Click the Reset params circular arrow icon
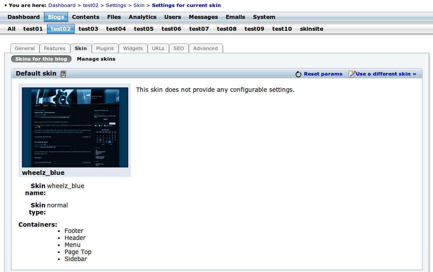Image resolution: width=433 pixels, height=272 pixels. [298, 74]
